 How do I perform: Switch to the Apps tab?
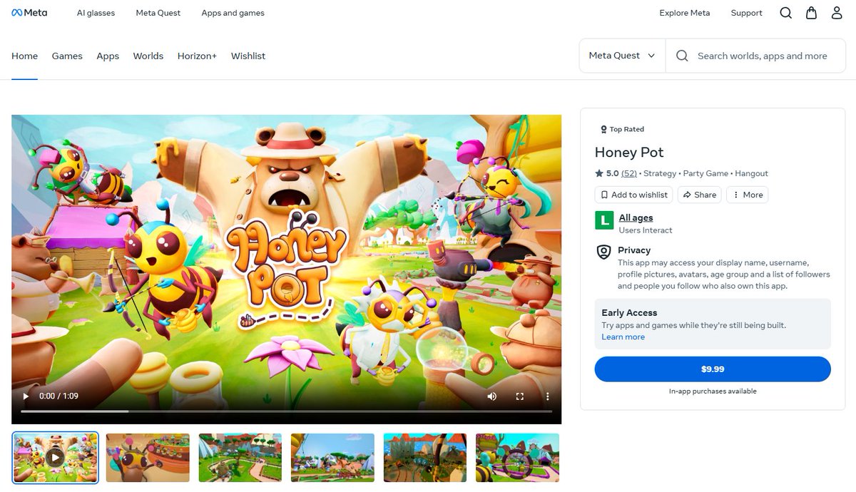(x=108, y=56)
